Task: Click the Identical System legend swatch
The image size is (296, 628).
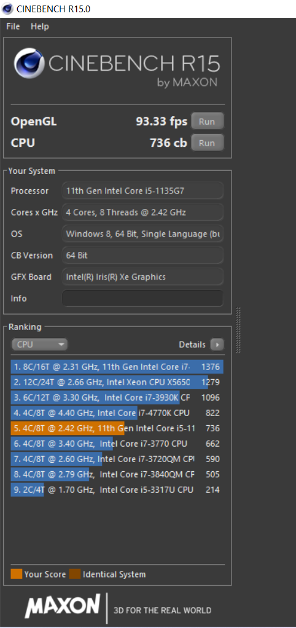Action: (x=75, y=574)
